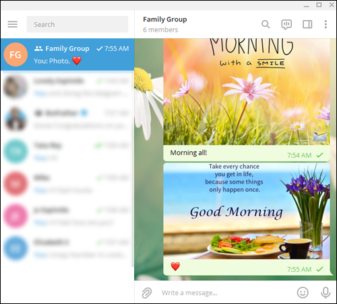
Task: Click the paperclip attach file icon
Action: click(147, 293)
